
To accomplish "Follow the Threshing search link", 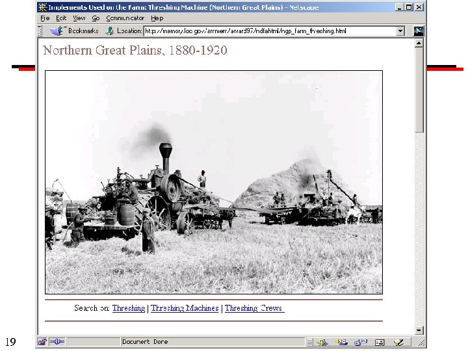I will pos(129,308).
